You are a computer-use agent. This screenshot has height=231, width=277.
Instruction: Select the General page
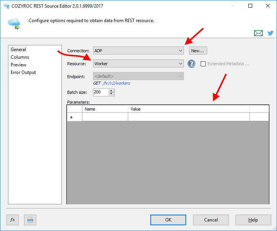[x=18, y=50]
